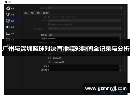Click help icon beside 心理视觉调整 option
This screenshot has width=132, height=95.
(x=63, y=62)
